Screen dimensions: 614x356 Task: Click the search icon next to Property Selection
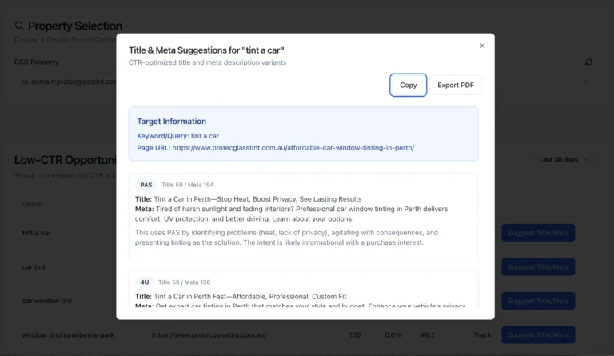pyautogui.click(x=19, y=26)
